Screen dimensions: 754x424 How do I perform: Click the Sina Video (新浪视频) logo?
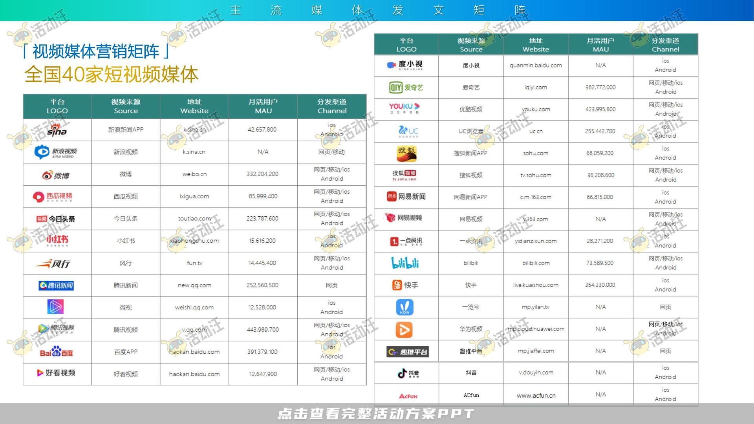55,152
